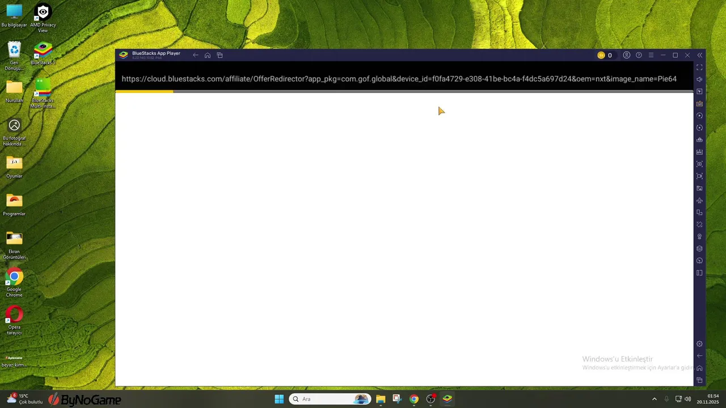Open taskbar app with red notification dot
The width and height of the screenshot is (726, 408).
pos(430,399)
